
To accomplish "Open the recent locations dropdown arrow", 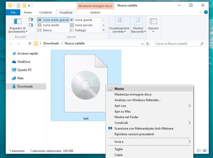I will pos(24,44).
